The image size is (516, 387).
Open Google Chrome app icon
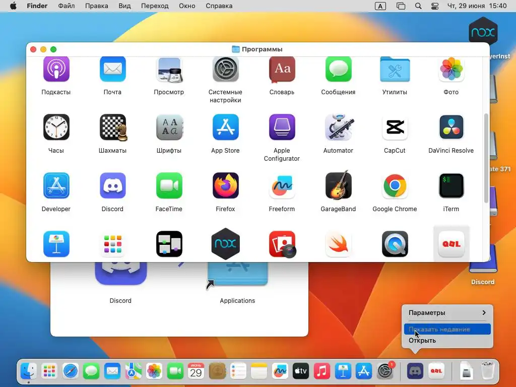395,185
